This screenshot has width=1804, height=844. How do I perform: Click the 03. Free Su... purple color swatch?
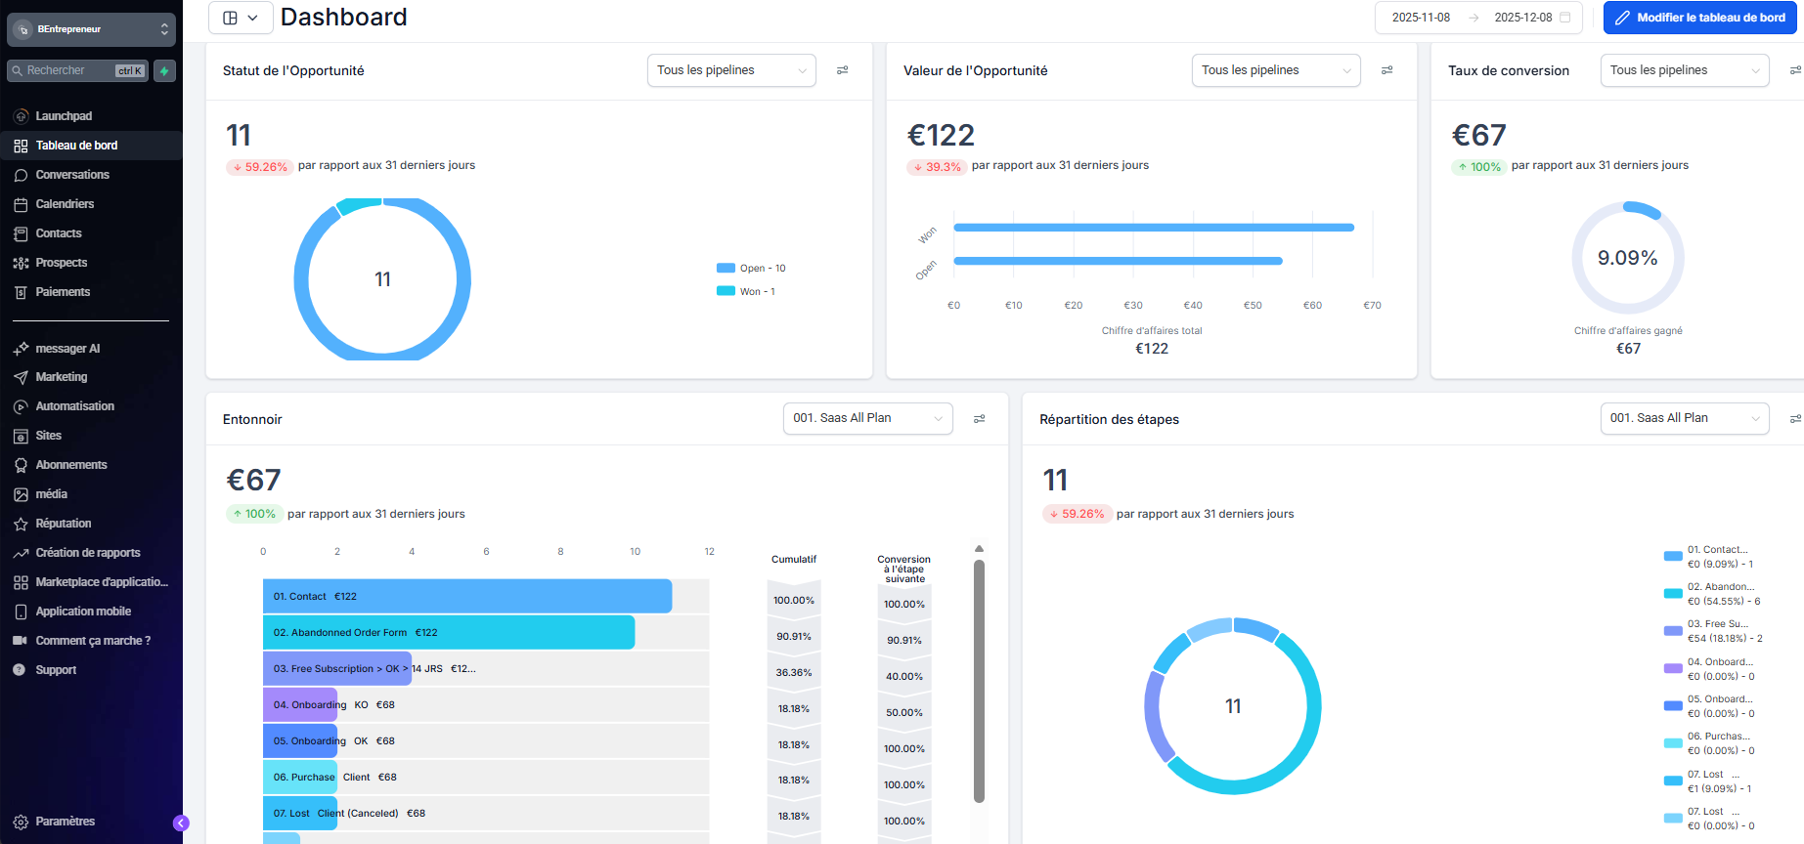pos(1672,631)
